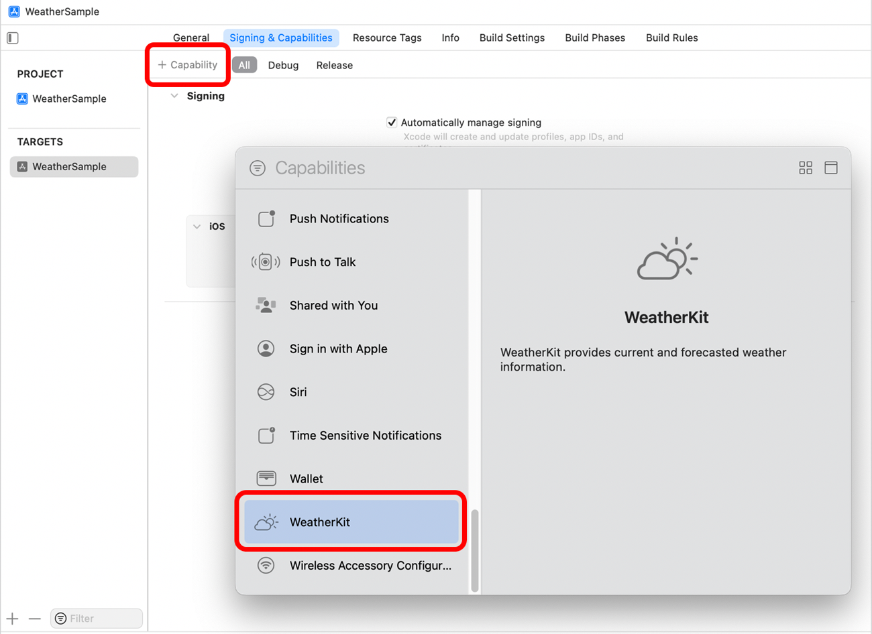The height and width of the screenshot is (634, 872).
Task: Open the Build Phases tab
Action: click(595, 38)
